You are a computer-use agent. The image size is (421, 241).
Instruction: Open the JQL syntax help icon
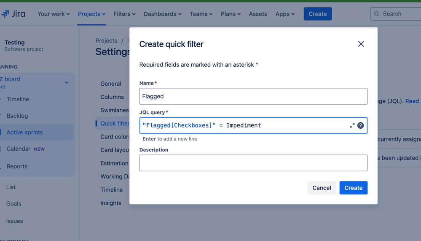tap(361, 125)
